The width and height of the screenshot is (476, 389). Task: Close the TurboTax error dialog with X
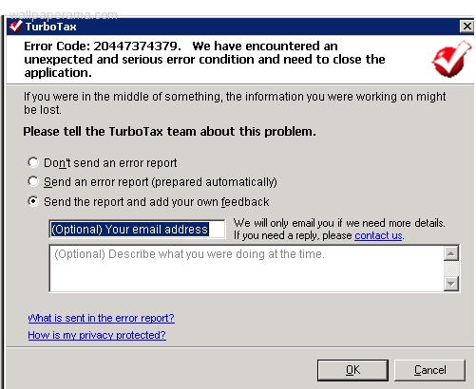tap(466, 27)
